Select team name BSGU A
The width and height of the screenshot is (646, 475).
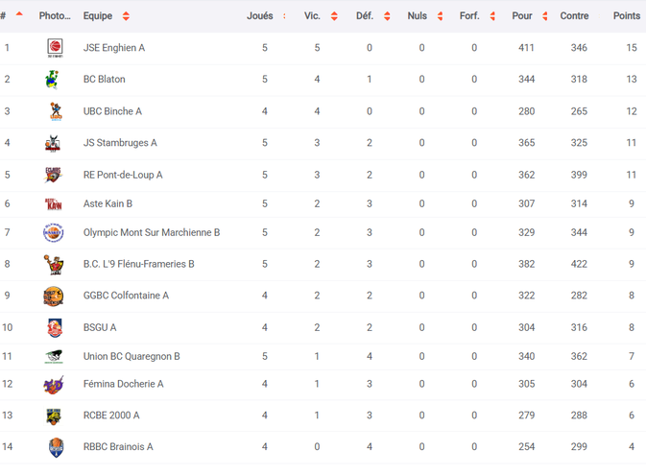pyautogui.click(x=100, y=327)
